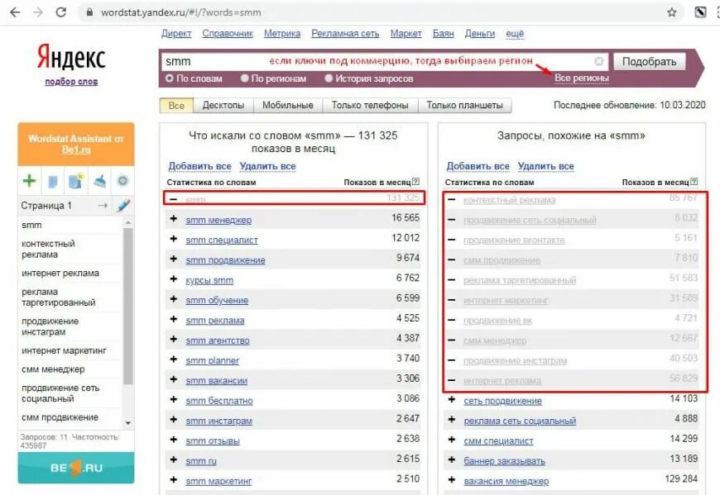Click Добавить все in the similar queries column
The image size is (720, 495).
478,166
